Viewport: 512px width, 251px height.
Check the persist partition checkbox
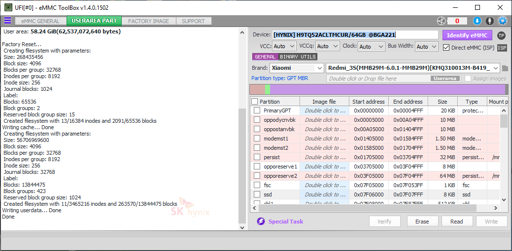coord(257,157)
